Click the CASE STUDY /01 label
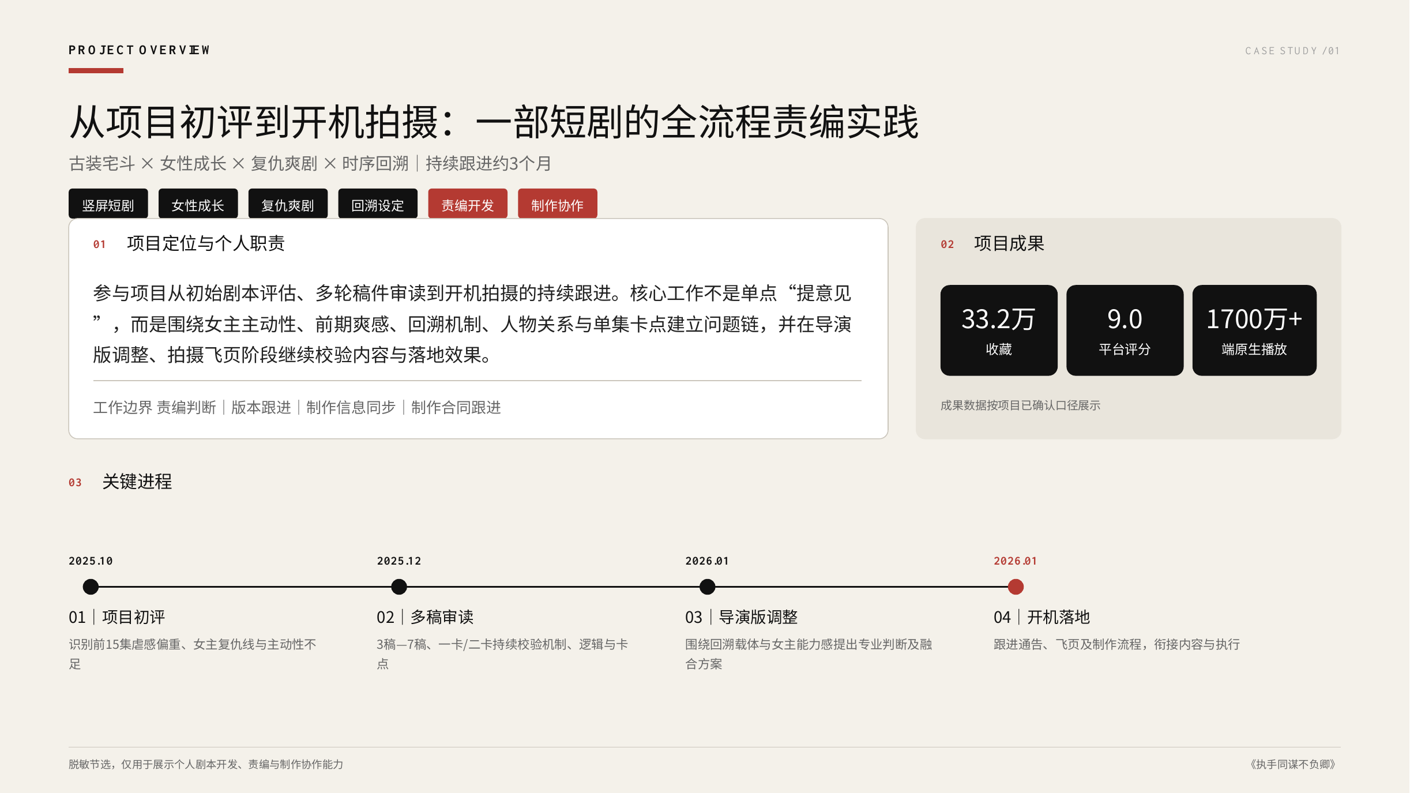This screenshot has height=793, width=1410. click(1292, 51)
